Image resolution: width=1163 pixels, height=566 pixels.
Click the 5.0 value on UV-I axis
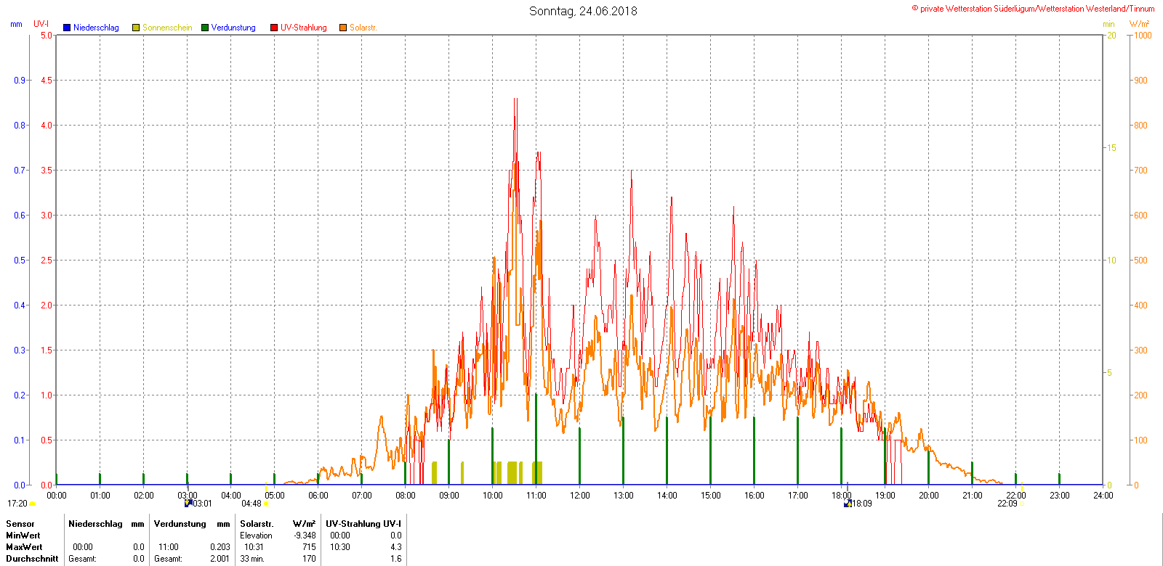(47, 36)
